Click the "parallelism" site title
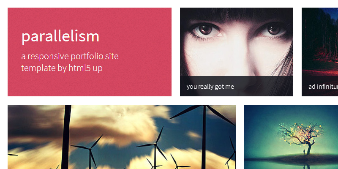The height and width of the screenshot is (169, 338). (60, 37)
